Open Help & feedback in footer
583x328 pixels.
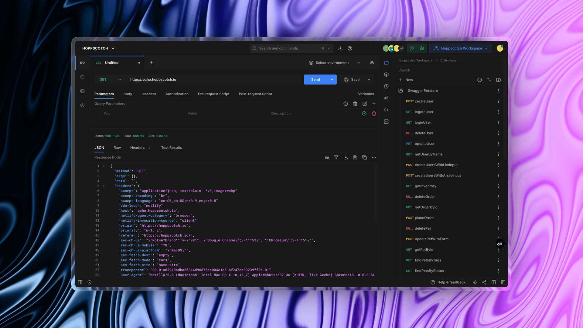(448, 282)
